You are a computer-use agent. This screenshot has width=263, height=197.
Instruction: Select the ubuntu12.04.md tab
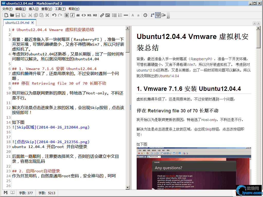tap(17, 23)
